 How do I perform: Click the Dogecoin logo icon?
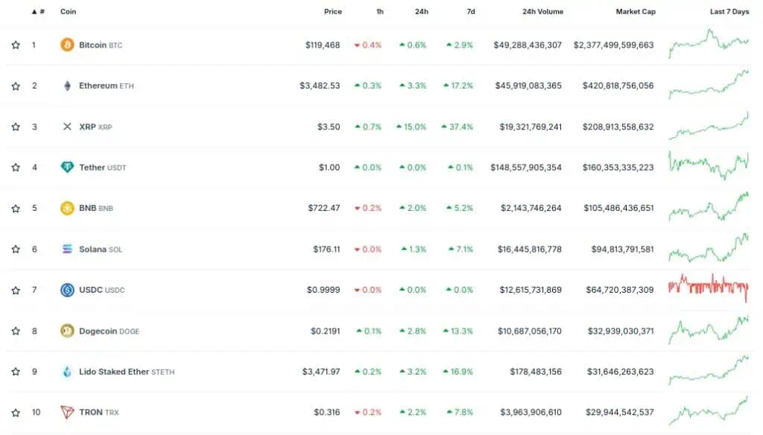coord(67,331)
